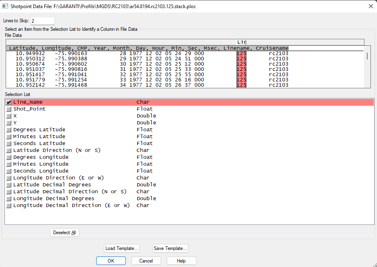Tick the X coordinate checkbox
377x267 pixels.
pyautogui.click(x=9, y=116)
